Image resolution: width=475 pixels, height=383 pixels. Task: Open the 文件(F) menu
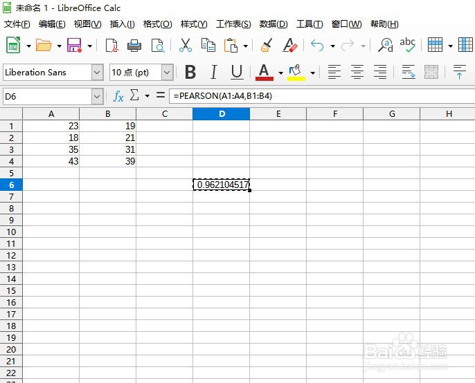coord(17,24)
